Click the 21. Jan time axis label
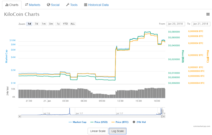Screen dimensions: 212x135 click(47, 101)
